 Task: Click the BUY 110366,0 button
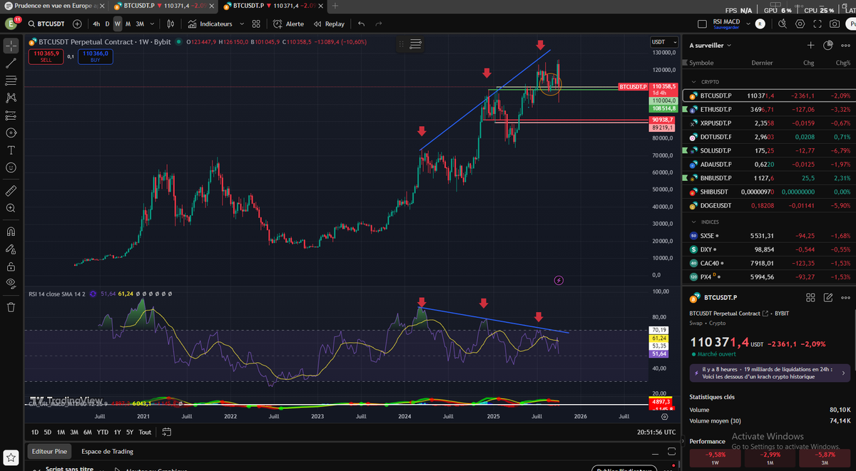coord(95,56)
